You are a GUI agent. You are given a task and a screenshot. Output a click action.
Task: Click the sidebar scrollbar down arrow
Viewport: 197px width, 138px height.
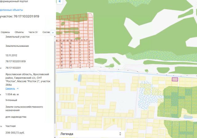tap(55, 137)
